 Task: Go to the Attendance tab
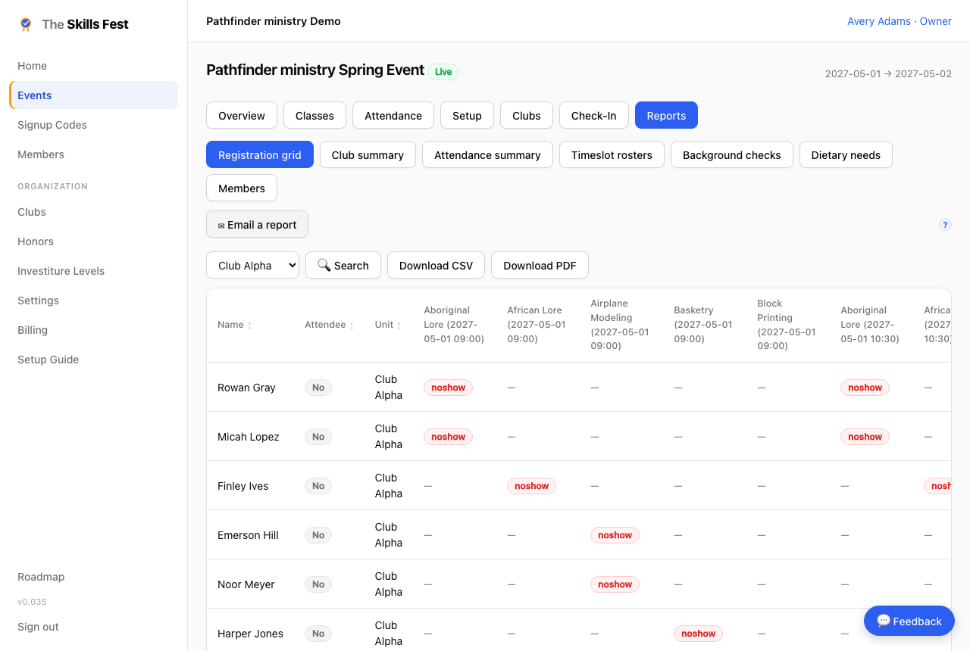click(393, 116)
